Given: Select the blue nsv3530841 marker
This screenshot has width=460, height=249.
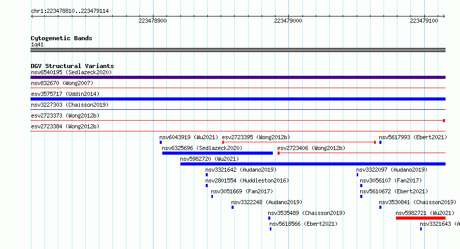Looking at the screenshot, I should (380, 207).
